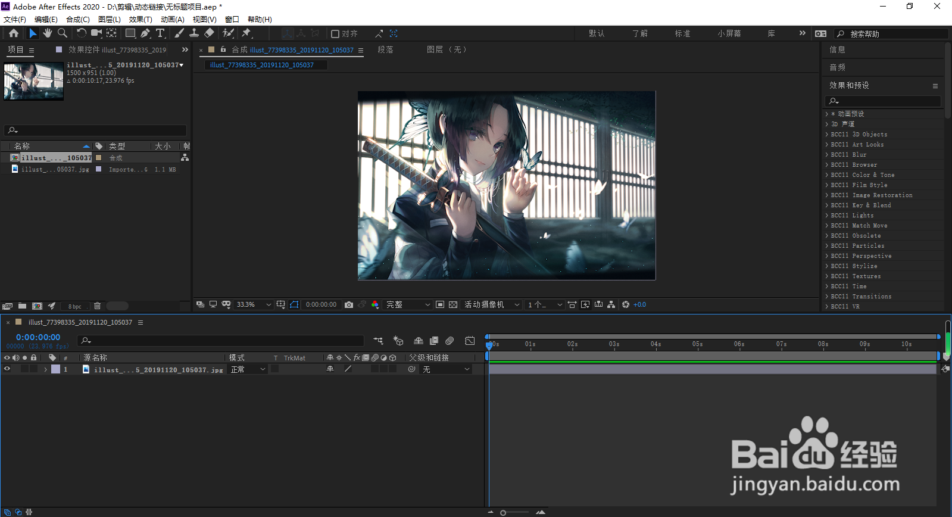This screenshot has width=952, height=517.
Task: Toggle the 8 bpc color depth setting
Action: (74, 307)
